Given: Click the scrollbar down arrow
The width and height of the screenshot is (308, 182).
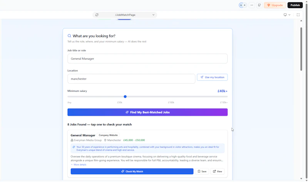Looking at the screenshot, I should point(301,179).
